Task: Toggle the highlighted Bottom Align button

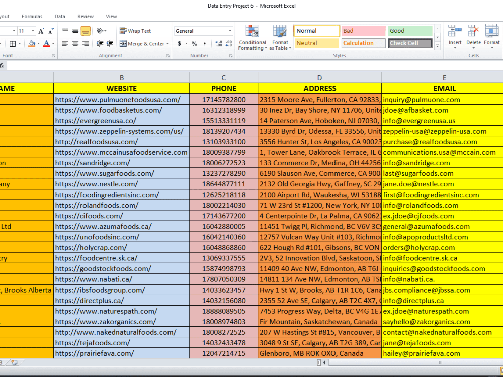Action: 86,31
